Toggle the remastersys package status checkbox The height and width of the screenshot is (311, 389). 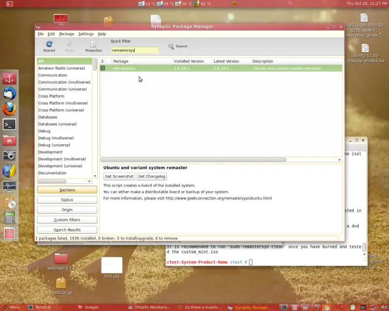pyautogui.click(x=103, y=68)
